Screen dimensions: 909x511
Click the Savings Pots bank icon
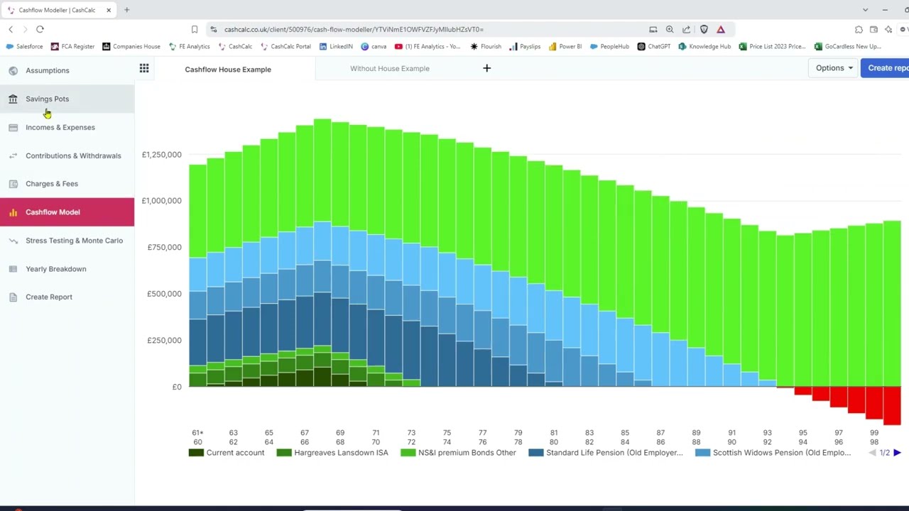coord(13,99)
